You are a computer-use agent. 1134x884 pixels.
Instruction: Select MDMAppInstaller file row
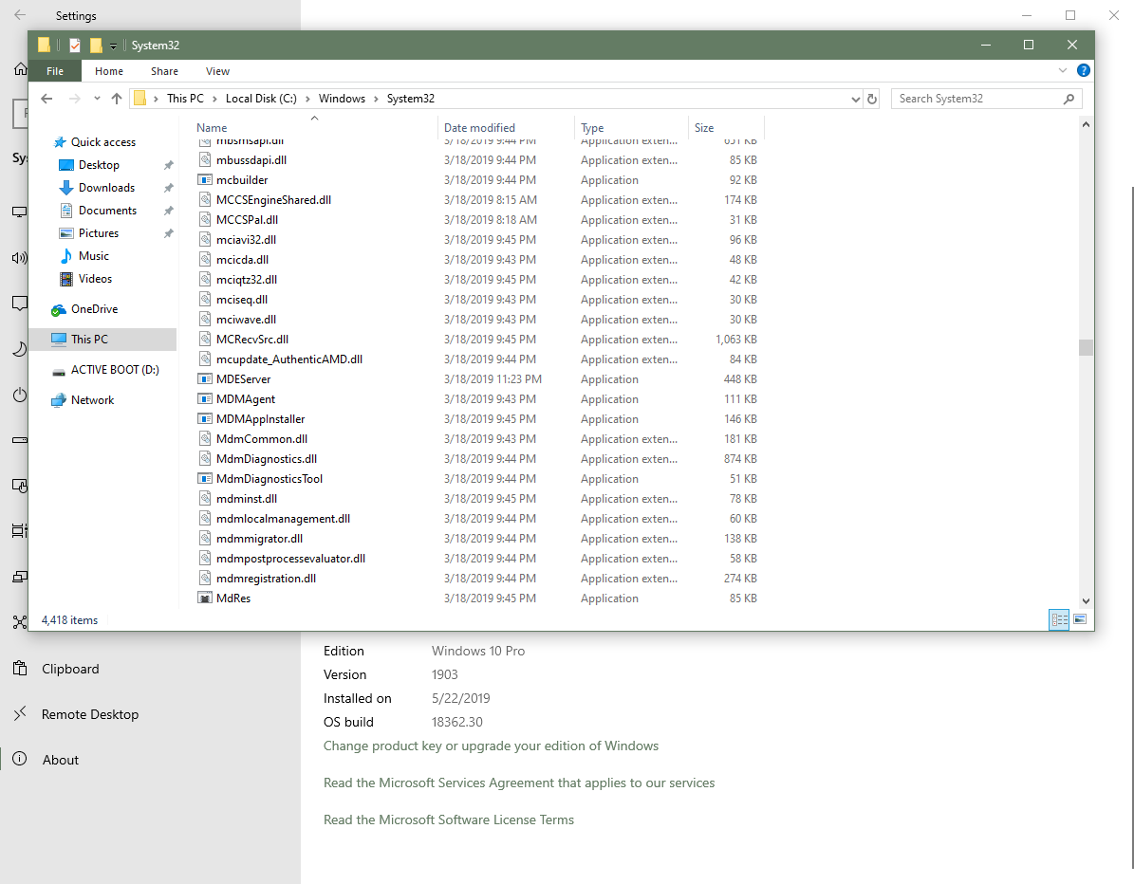click(478, 419)
